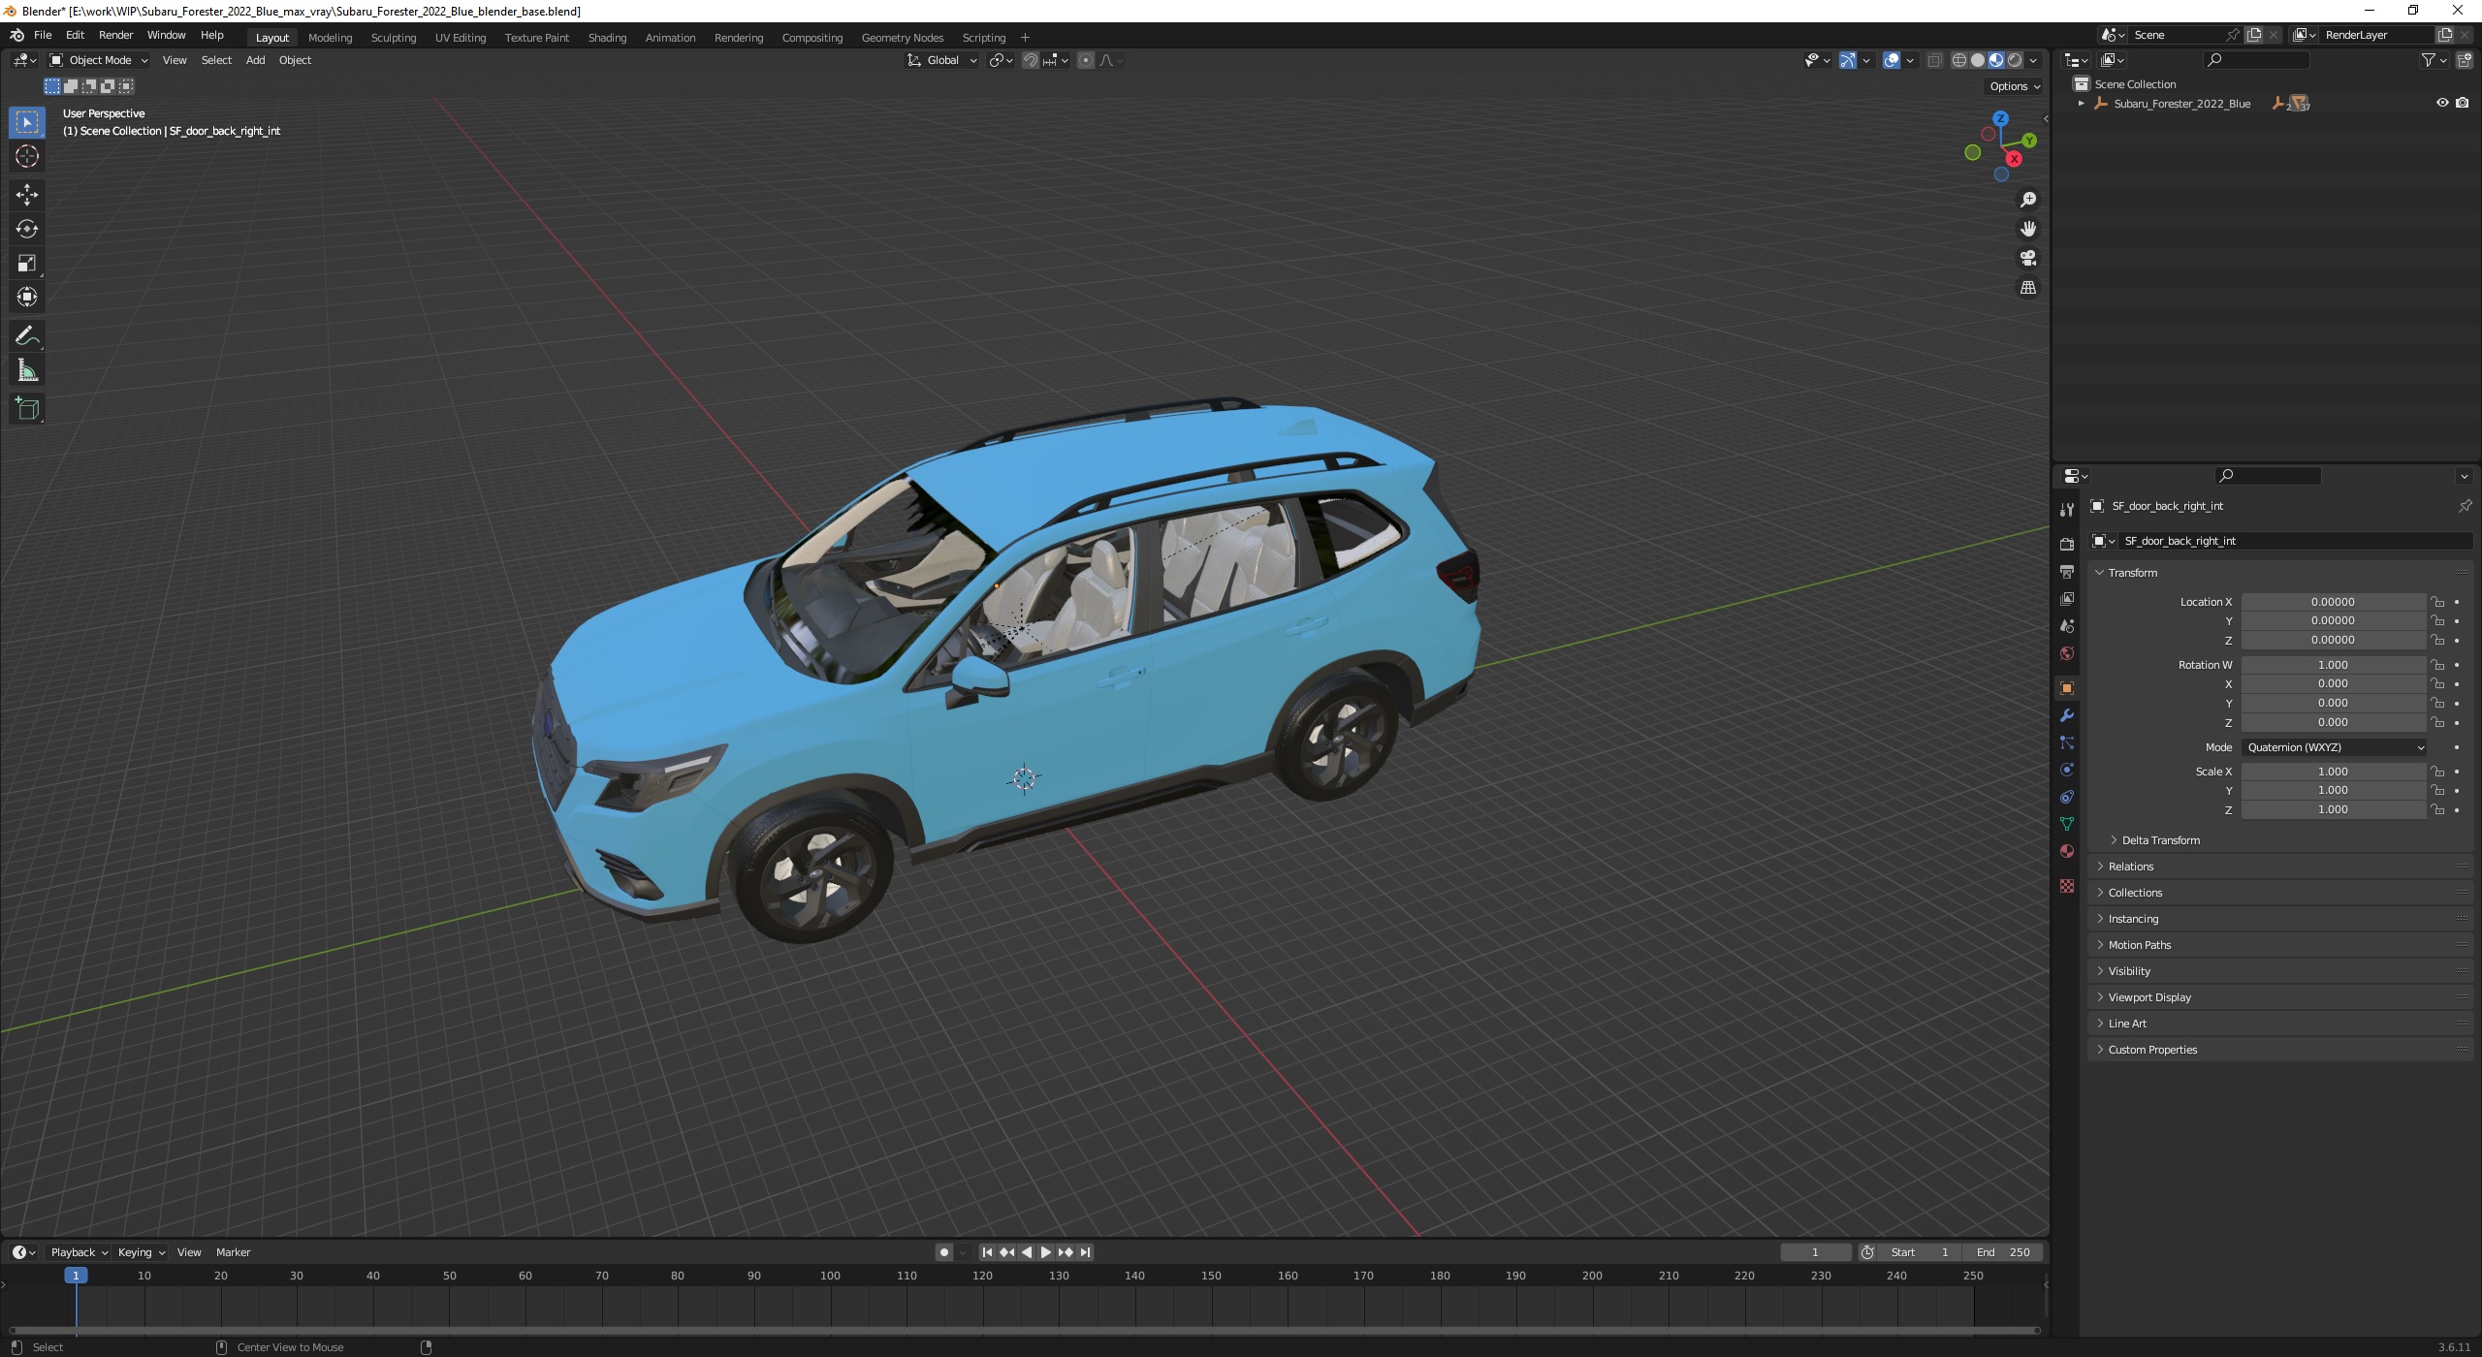Image resolution: width=2482 pixels, height=1357 pixels.
Task: Select the Measure tool
Action: [x=27, y=370]
